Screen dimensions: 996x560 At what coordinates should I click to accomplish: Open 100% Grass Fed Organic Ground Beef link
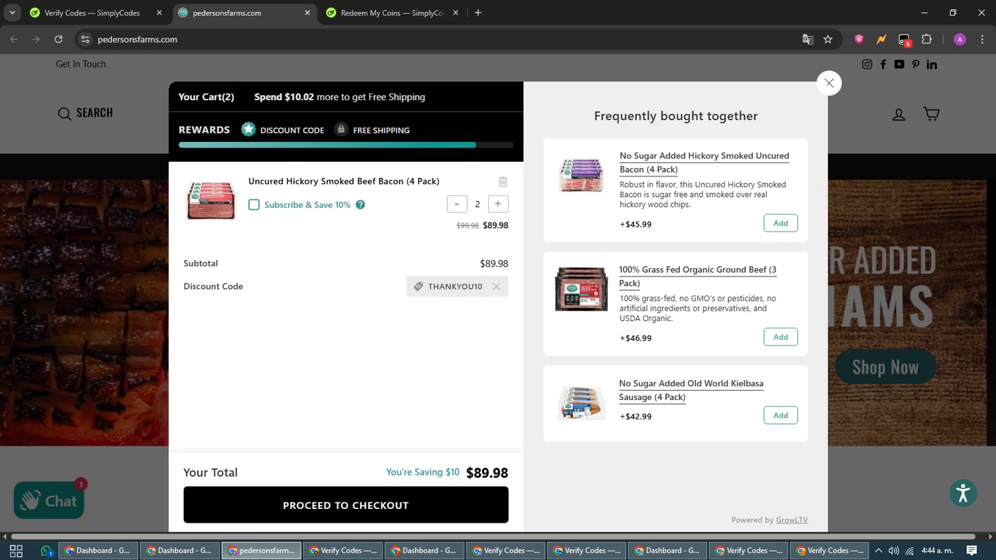[697, 276]
